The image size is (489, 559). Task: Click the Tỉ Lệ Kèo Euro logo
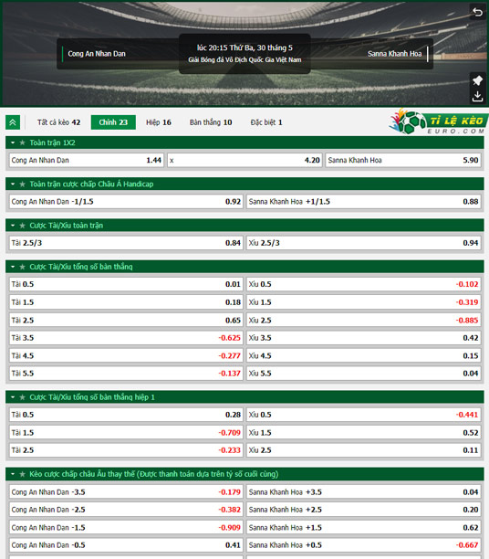(438, 121)
